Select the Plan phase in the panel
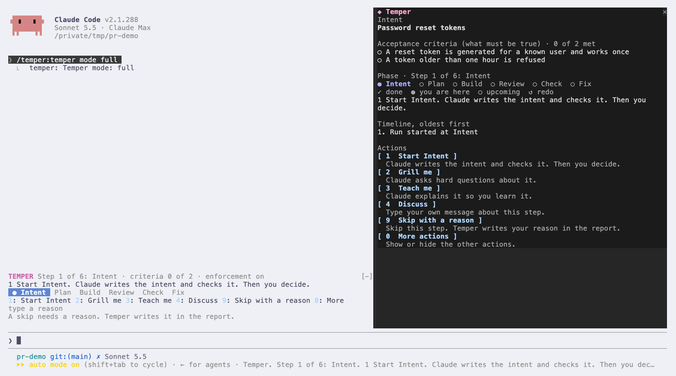Screen dimensions: 676x376 [x=432, y=84]
